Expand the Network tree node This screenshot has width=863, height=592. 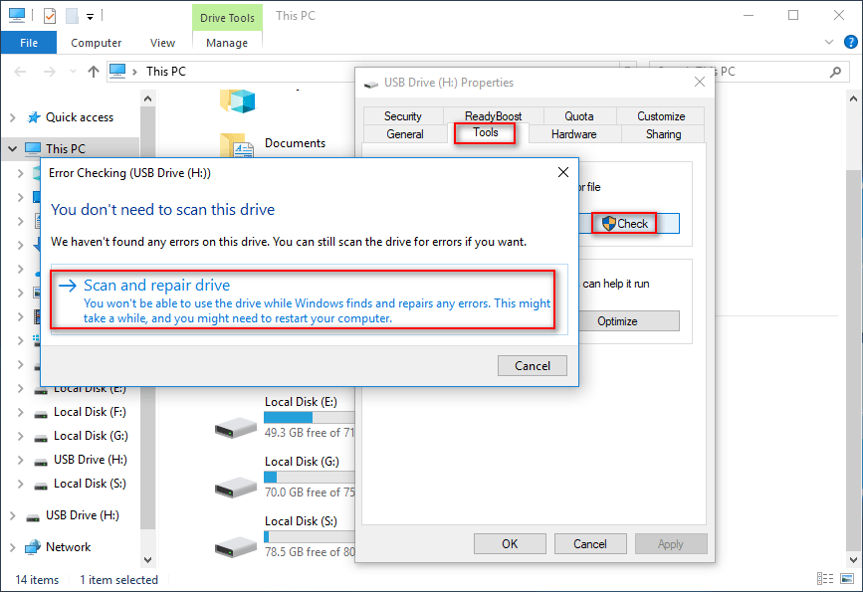click(x=13, y=547)
